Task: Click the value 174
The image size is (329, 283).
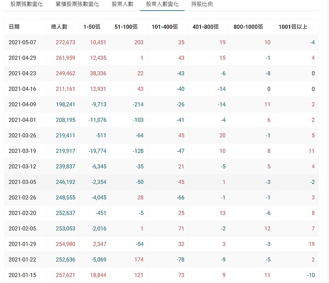Action: tap(139, 260)
